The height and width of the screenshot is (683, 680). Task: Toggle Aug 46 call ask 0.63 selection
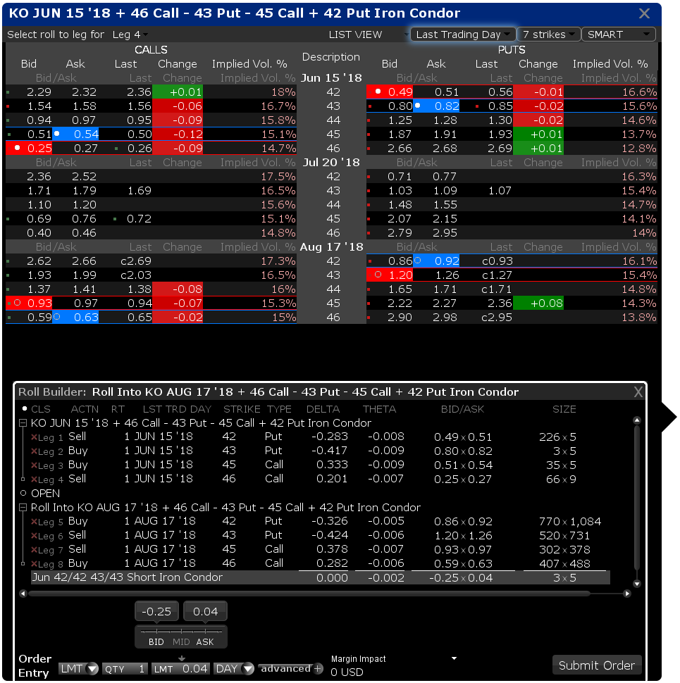point(75,317)
